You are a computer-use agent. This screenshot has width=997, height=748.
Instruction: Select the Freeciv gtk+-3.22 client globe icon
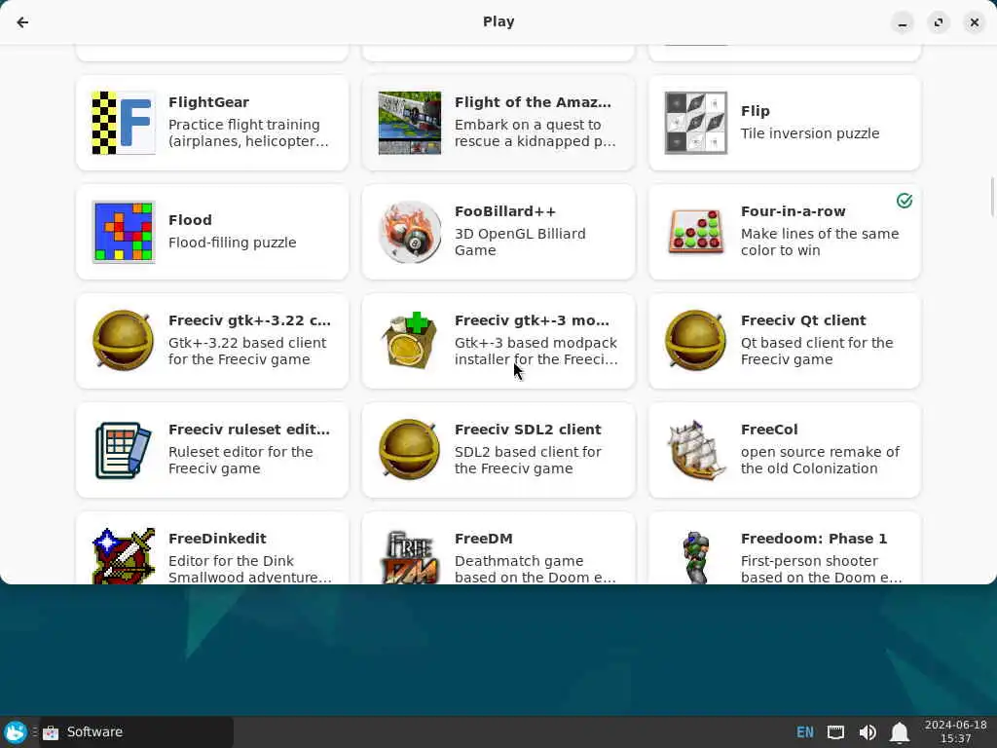click(124, 341)
